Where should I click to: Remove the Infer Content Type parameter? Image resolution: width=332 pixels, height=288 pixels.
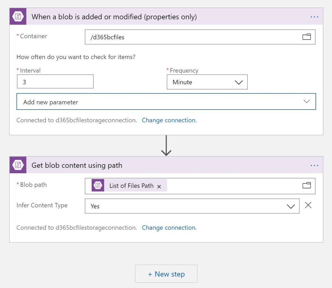(308, 205)
